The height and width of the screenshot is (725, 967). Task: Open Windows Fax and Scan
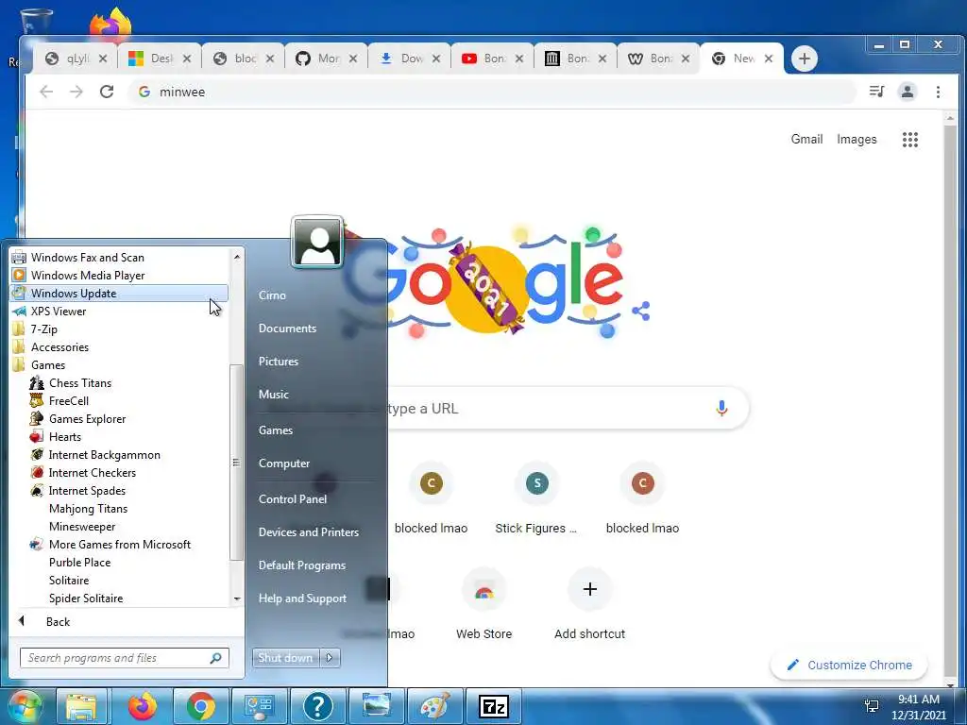tap(87, 258)
